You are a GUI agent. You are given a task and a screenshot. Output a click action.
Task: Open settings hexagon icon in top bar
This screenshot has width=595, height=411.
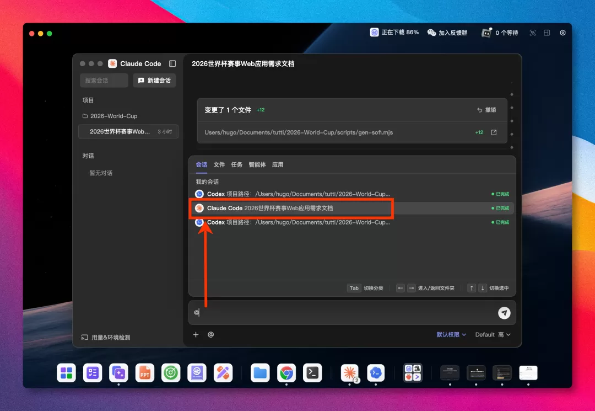click(562, 33)
